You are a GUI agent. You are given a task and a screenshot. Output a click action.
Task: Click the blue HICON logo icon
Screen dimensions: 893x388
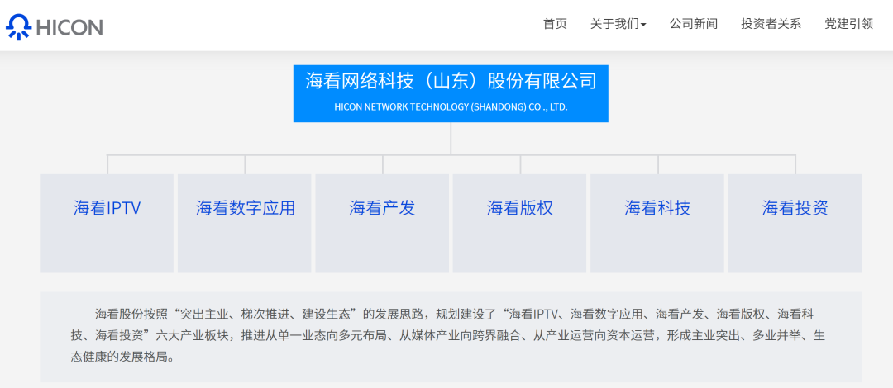18,26
